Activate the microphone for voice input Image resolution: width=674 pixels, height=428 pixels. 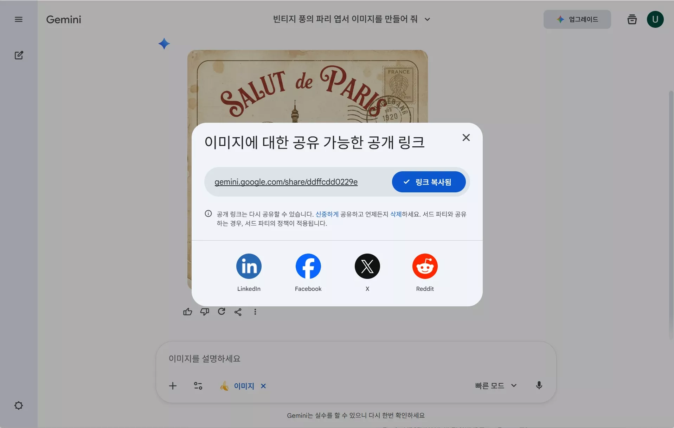point(539,385)
